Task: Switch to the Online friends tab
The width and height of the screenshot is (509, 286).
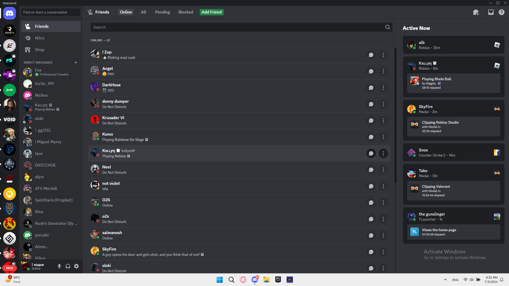Action: [x=126, y=12]
